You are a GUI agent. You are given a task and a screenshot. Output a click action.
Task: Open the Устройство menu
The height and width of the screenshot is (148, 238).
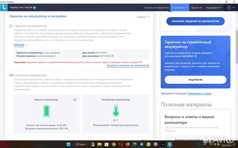click(179, 8)
